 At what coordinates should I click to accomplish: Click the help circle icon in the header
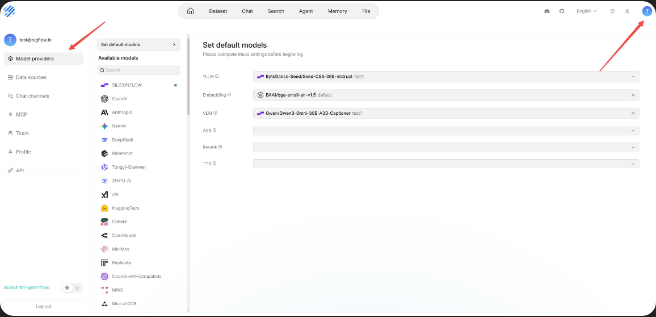(x=612, y=11)
